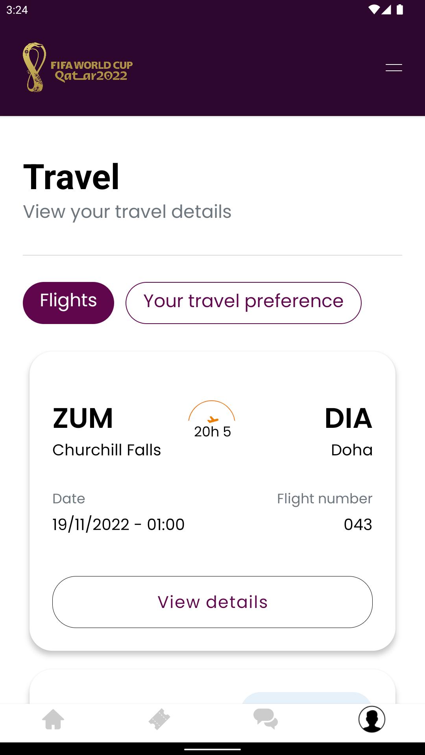Image resolution: width=425 pixels, height=755 pixels.
Task: Tap the ZUM departure airport code
Action: [83, 418]
